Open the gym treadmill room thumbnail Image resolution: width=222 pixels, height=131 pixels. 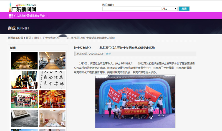click(x=52, y=61)
